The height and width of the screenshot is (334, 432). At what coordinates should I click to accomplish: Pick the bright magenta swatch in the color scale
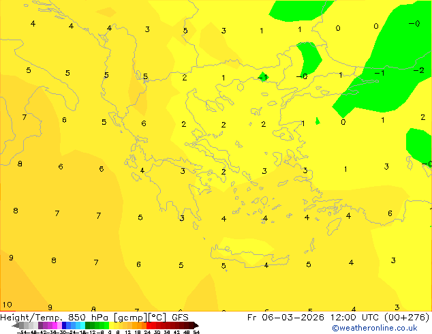click(55, 325)
